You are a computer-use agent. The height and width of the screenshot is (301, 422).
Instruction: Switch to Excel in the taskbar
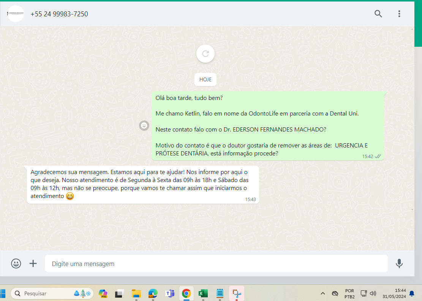[203, 293]
